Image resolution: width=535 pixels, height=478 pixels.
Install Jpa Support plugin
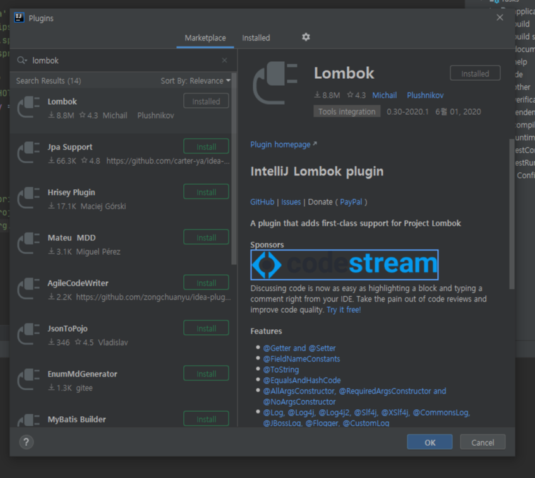coord(206,146)
